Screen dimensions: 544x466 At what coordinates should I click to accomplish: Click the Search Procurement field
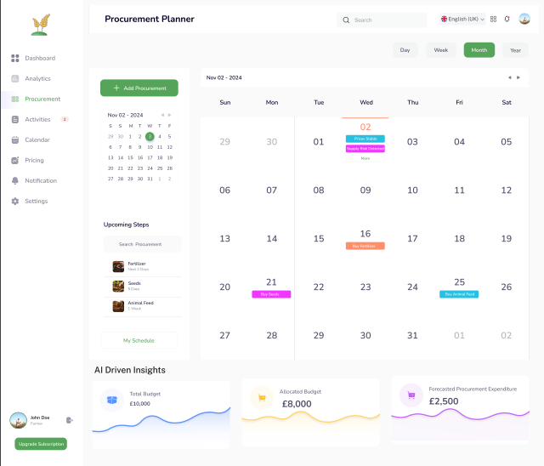[x=143, y=244]
